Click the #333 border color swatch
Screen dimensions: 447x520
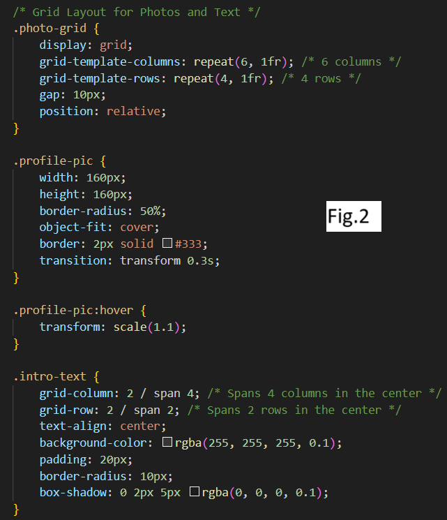pyautogui.click(x=167, y=244)
